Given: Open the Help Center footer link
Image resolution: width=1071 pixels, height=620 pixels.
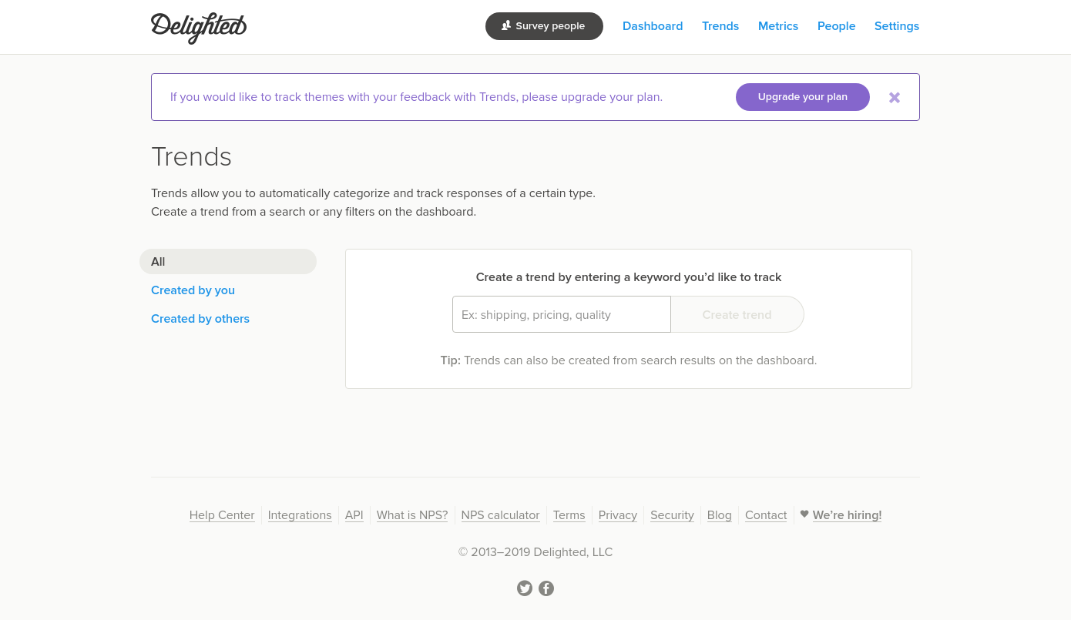Looking at the screenshot, I should point(222,515).
